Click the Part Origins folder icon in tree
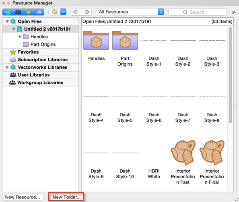Screen dimensions: 239x202 tap(26, 44)
